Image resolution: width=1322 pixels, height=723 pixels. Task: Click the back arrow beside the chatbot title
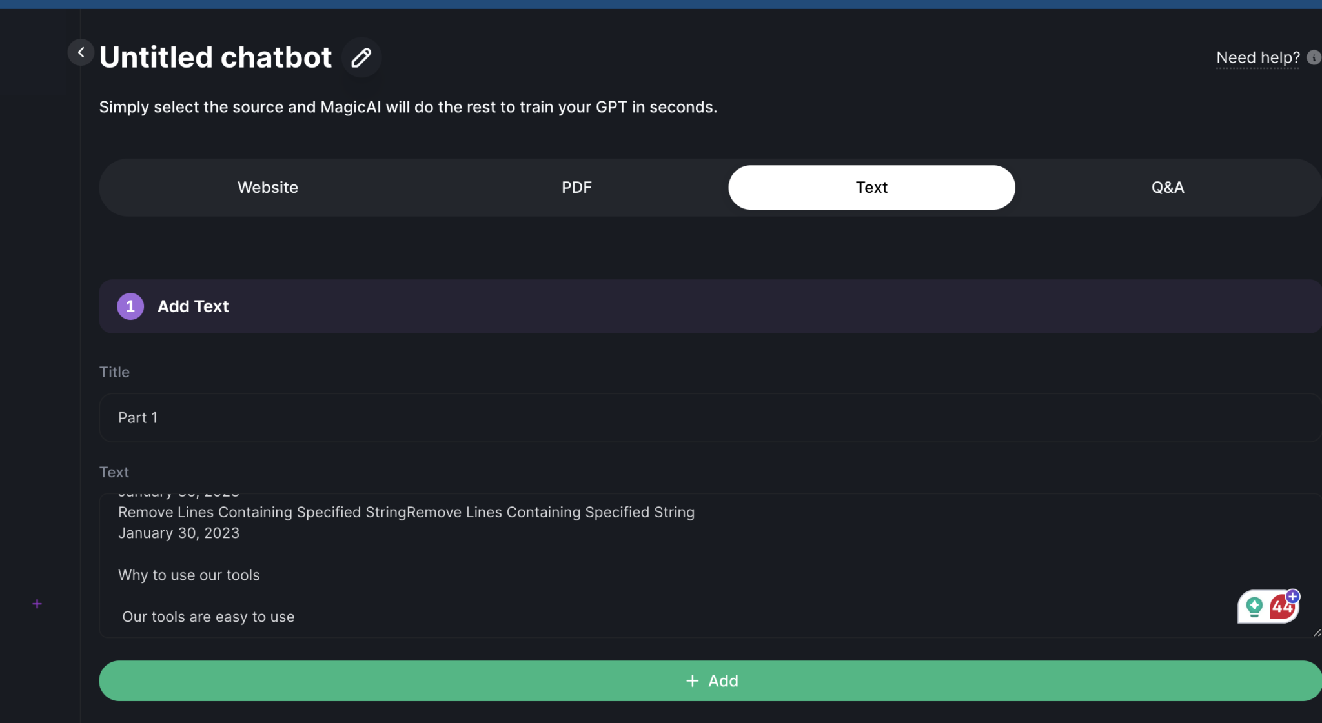pyautogui.click(x=81, y=52)
